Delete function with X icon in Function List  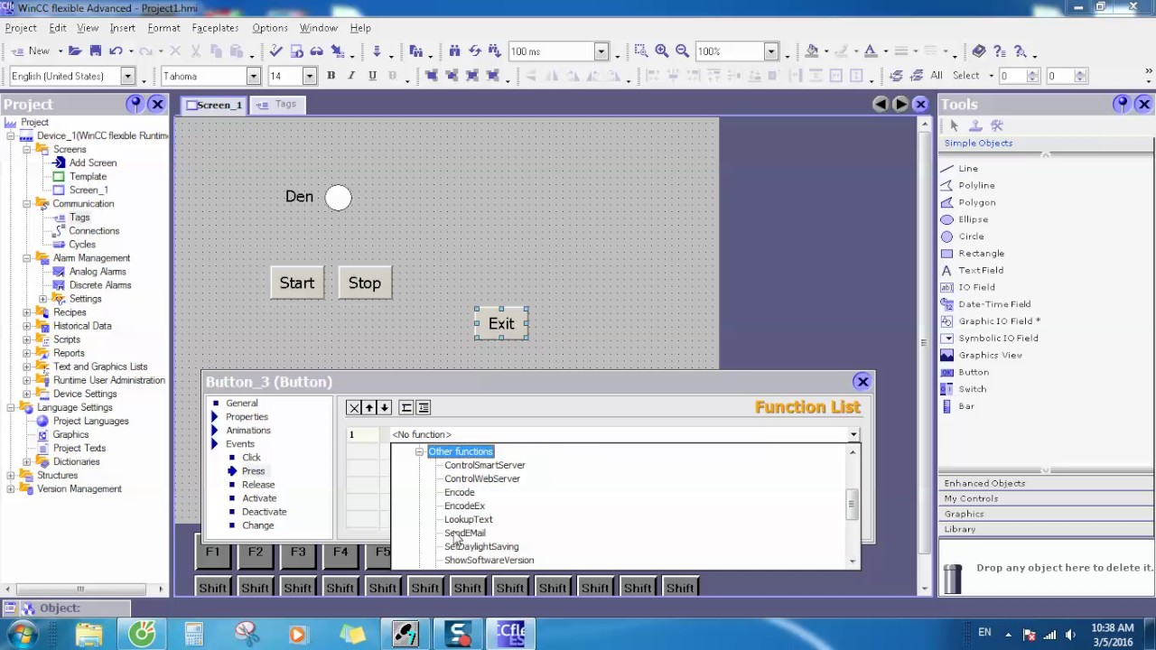pyautogui.click(x=354, y=408)
